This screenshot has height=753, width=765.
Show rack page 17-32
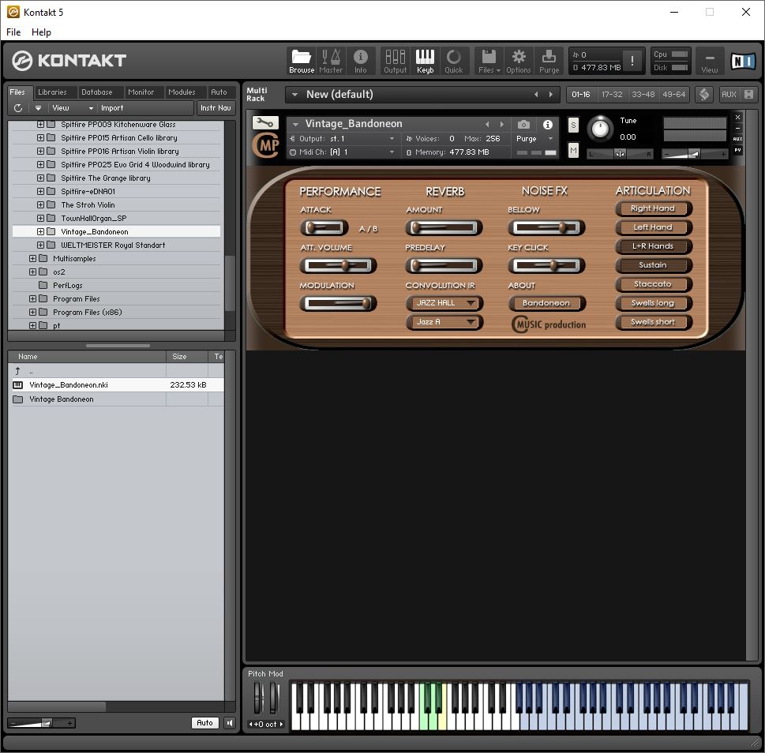click(x=612, y=94)
